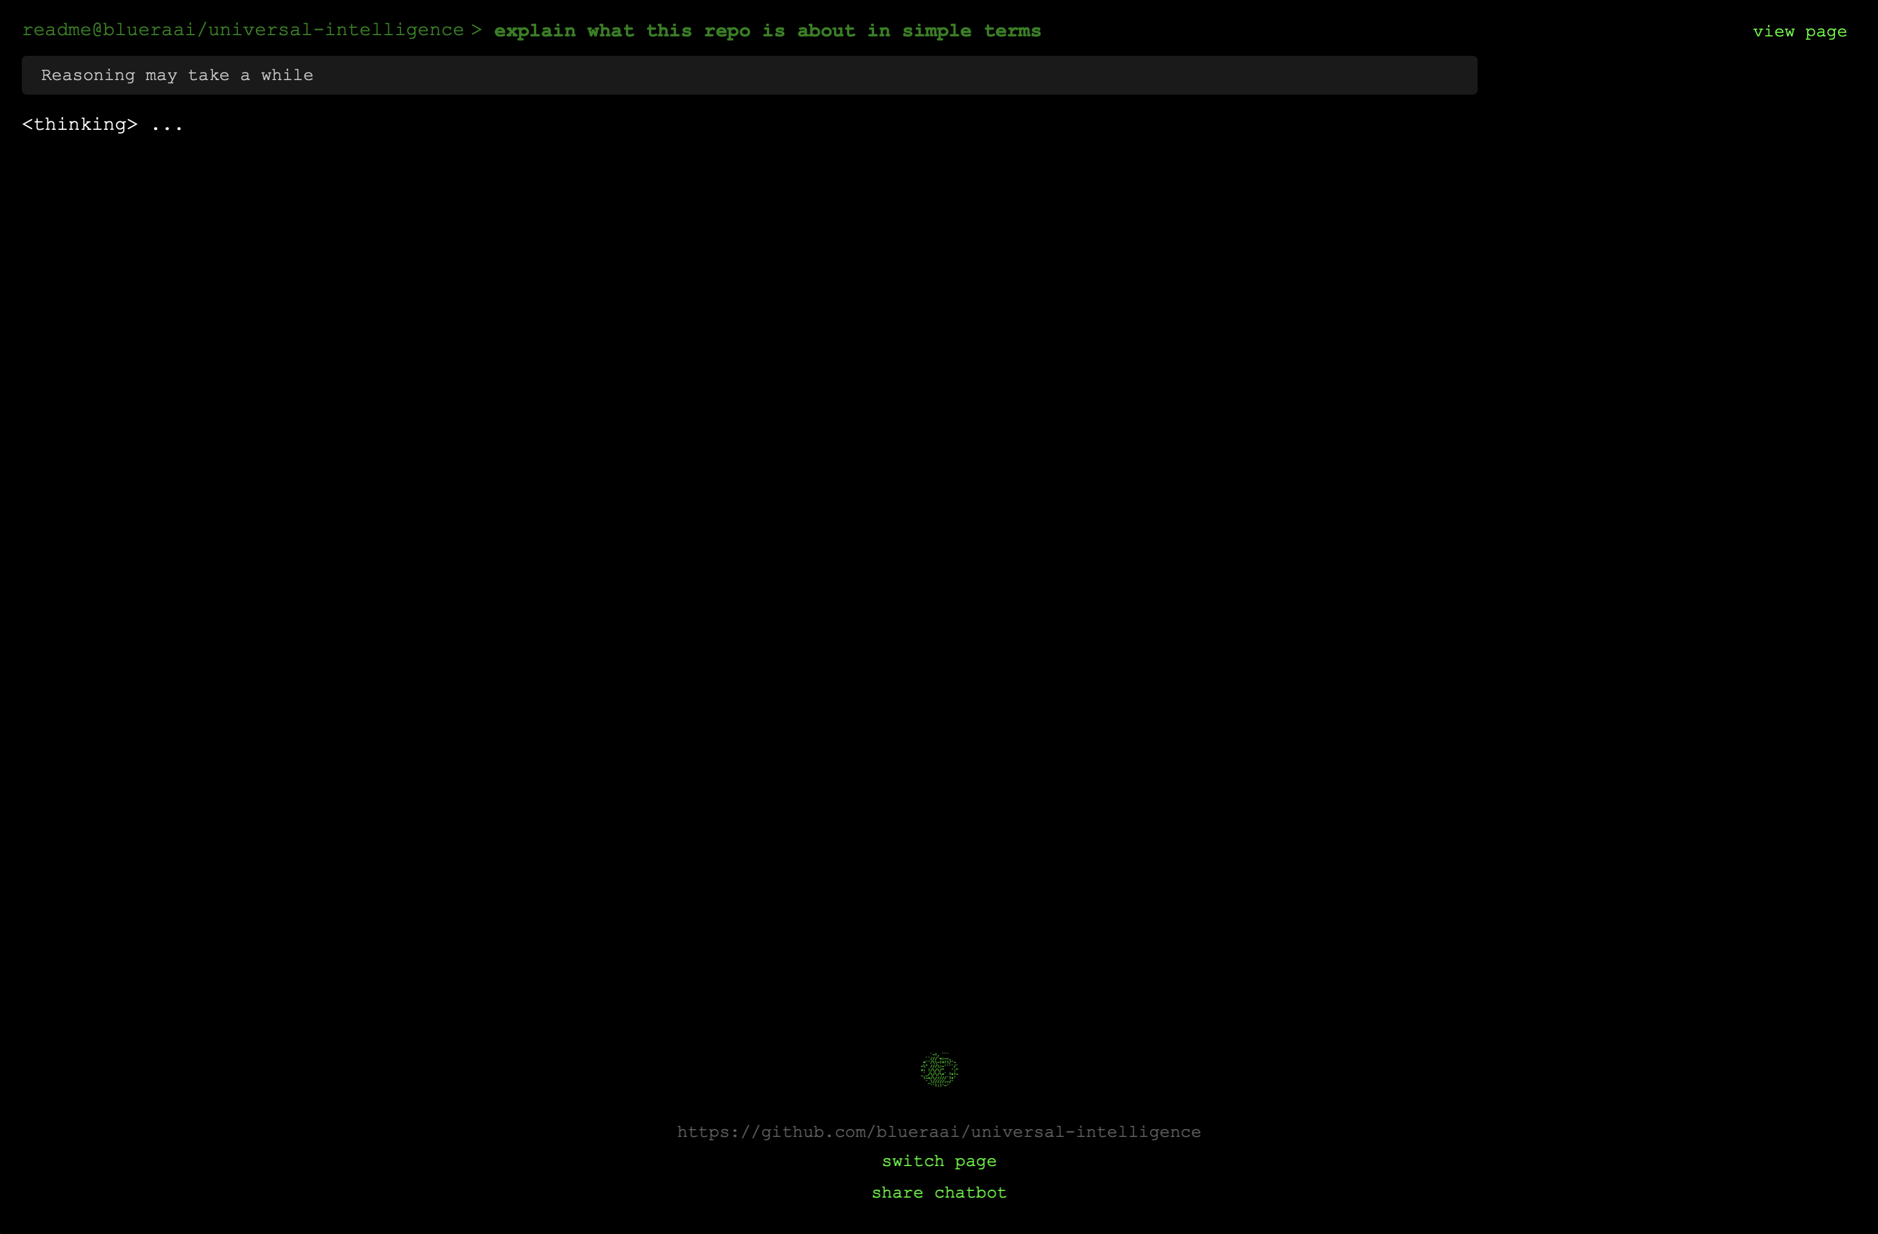Image resolution: width=1878 pixels, height=1234 pixels.
Task: Click the readme@blueraai/universal-intelligence prompt prefix
Action: click(x=242, y=30)
